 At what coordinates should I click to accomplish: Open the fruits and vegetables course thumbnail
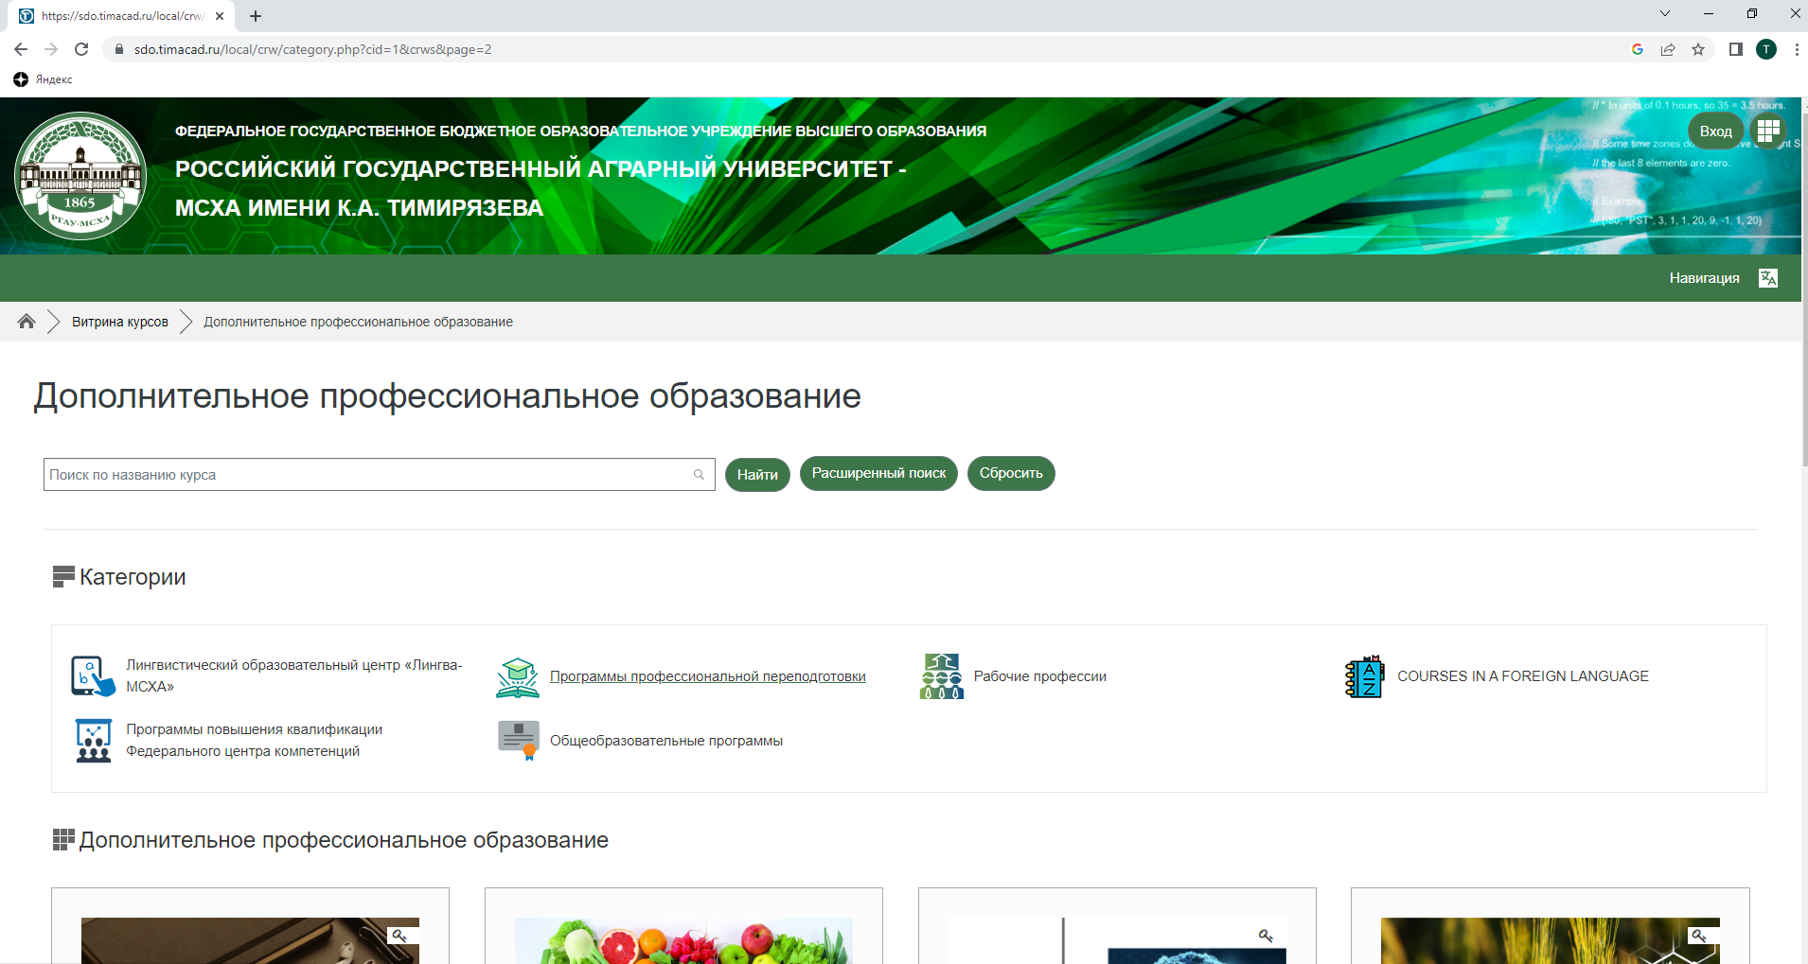[x=683, y=939]
